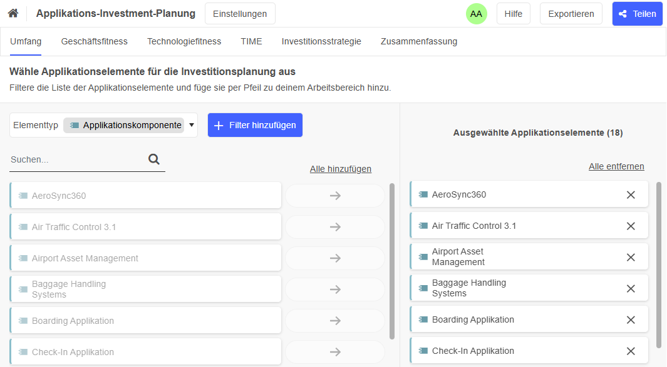667x367 pixels.
Task: Click the share icon on the Teilen button
Action: point(624,13)
